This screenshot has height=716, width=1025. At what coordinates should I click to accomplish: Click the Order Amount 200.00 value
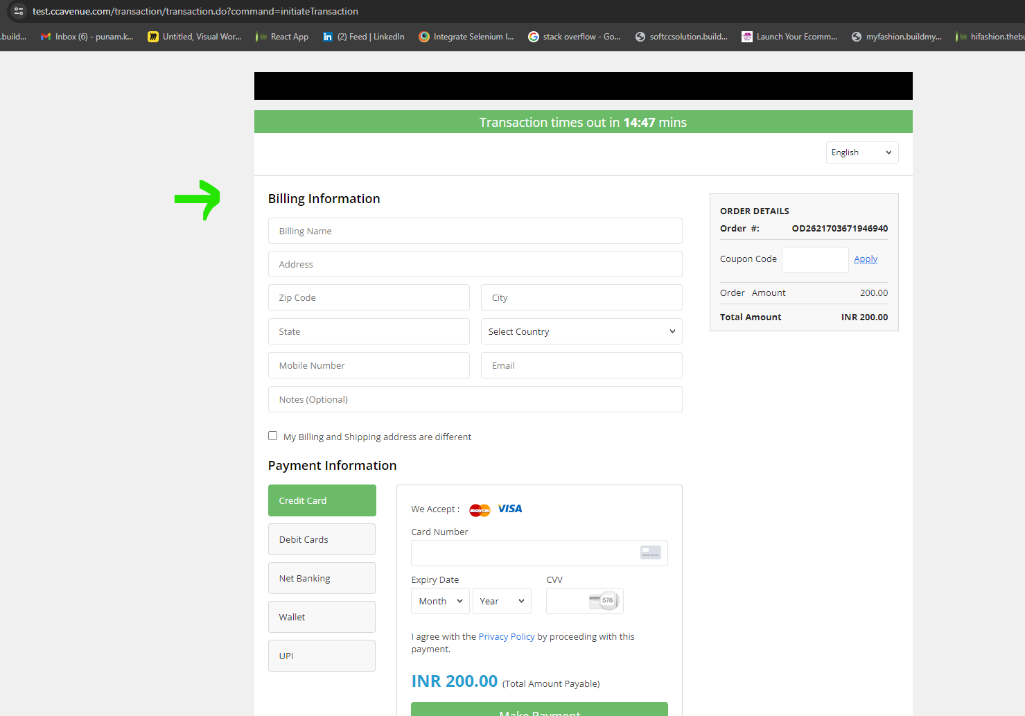pos(874,292)
